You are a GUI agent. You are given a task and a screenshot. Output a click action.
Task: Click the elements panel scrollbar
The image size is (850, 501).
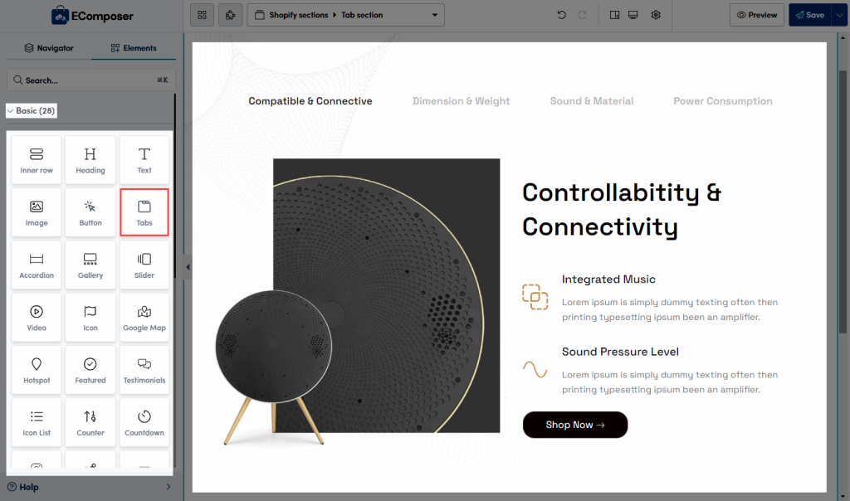coord(174,187)
